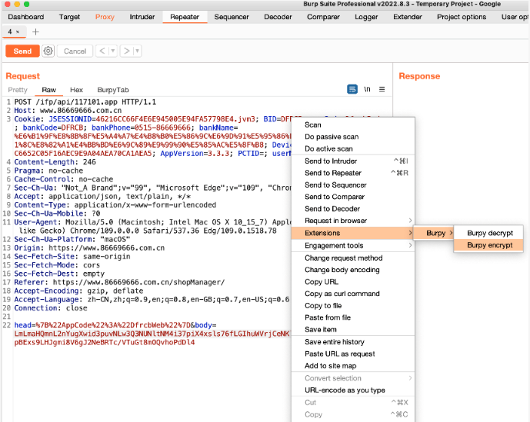Choose Send to Intruder
Screen dimensions: 530x422
click(x=353, y=161)
